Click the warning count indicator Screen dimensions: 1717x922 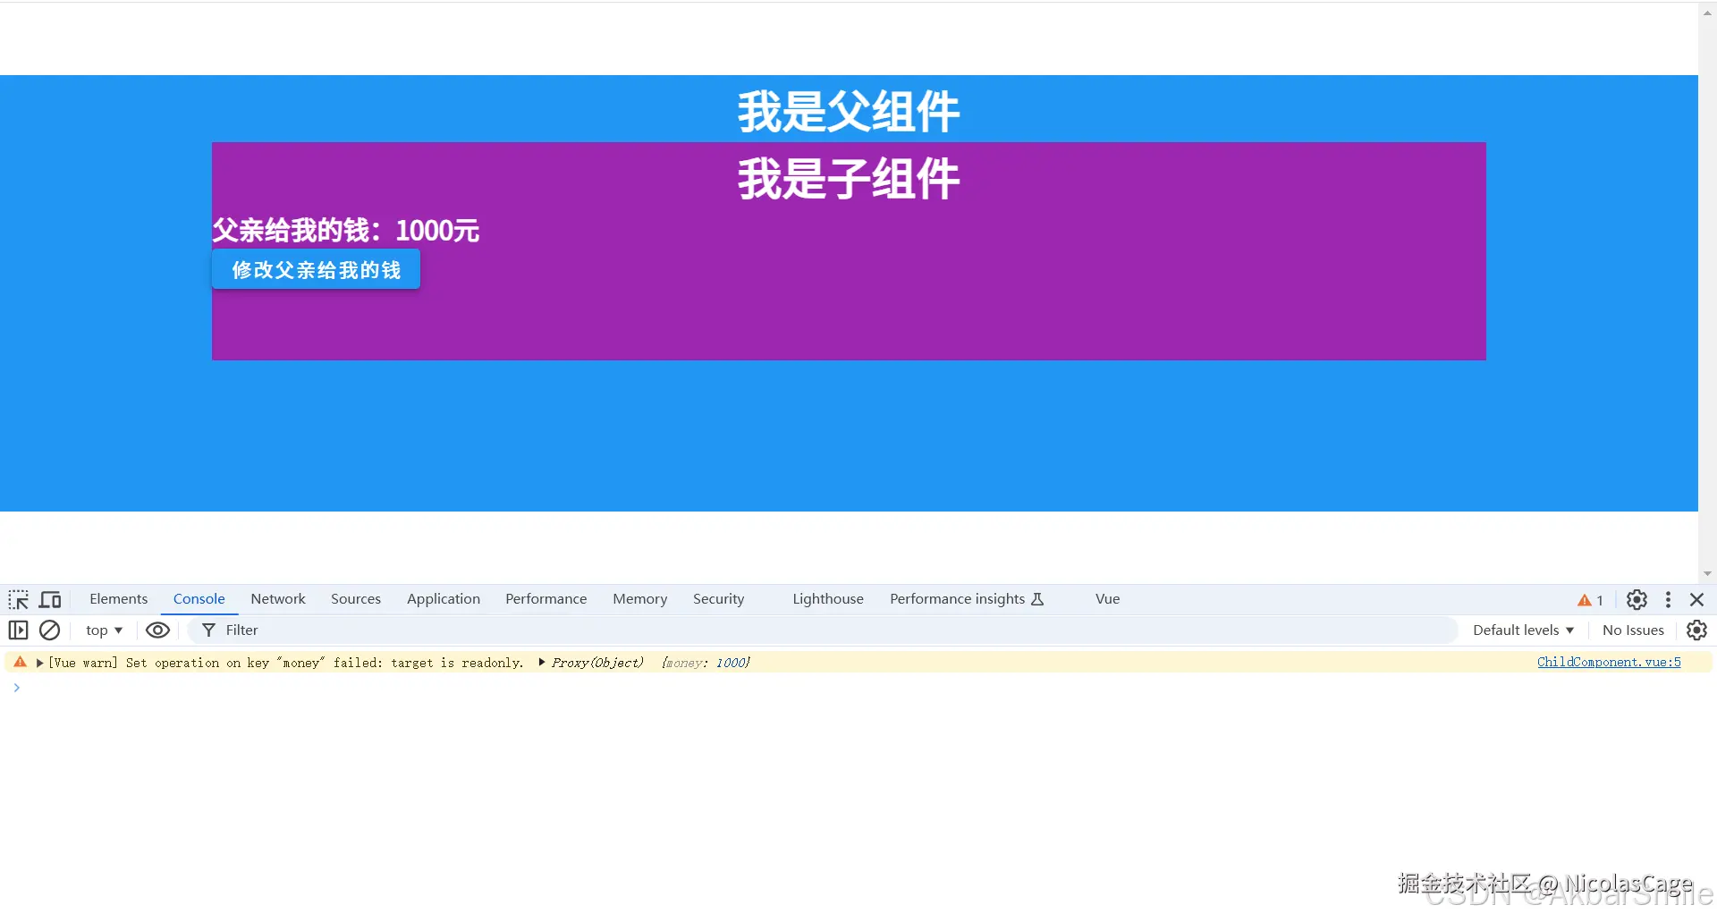[x=1589, y=600]
